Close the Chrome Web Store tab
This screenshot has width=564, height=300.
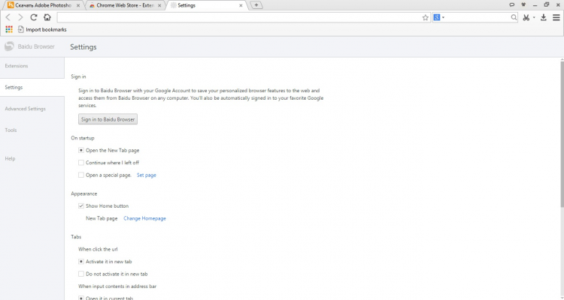pos(159,5)
